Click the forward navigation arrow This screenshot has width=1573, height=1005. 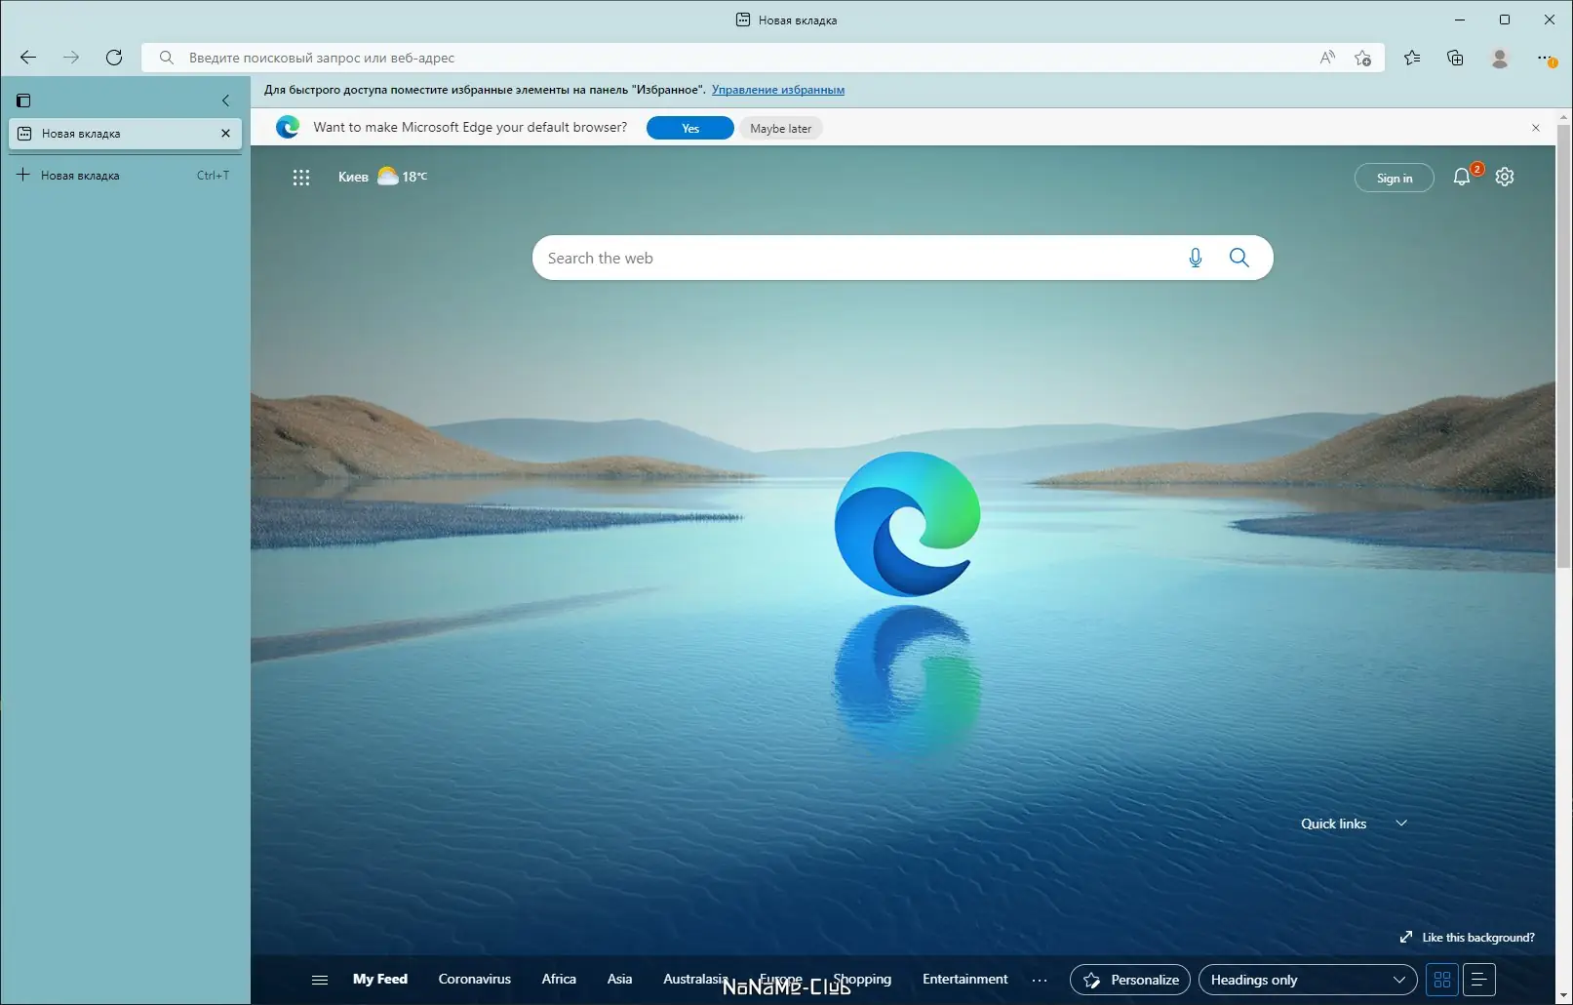pos(71,58)
